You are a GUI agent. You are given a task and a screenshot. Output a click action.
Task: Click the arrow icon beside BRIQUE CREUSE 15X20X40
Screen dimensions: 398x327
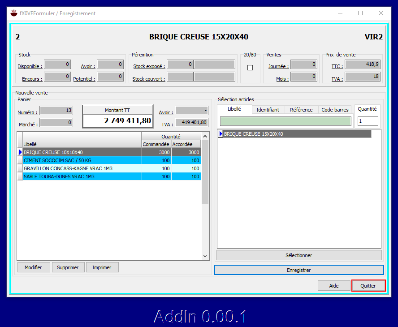click(x=220, y=133)
